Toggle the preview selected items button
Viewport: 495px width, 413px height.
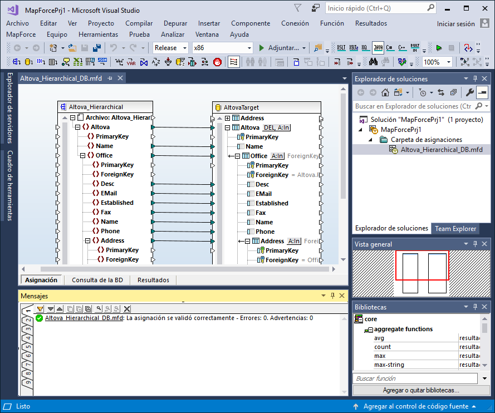482,92
